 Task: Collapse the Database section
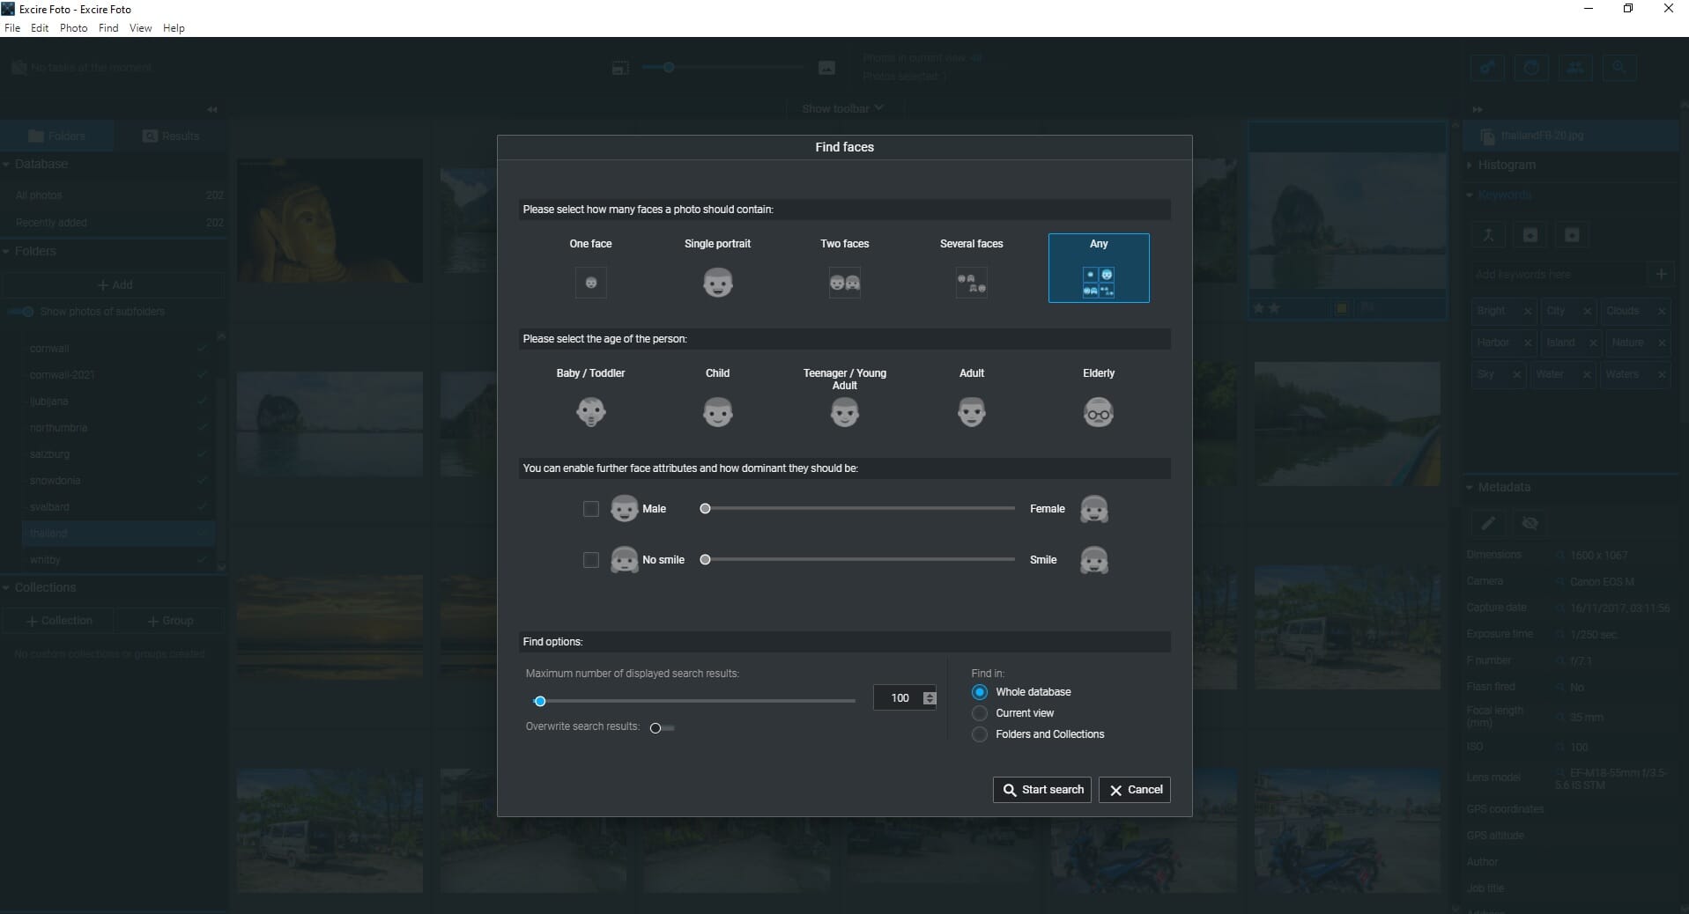(6, 164)
